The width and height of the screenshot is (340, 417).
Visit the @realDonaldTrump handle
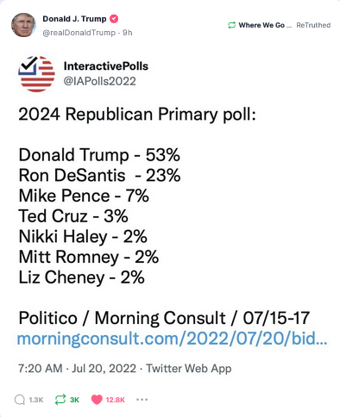(79, 33)
